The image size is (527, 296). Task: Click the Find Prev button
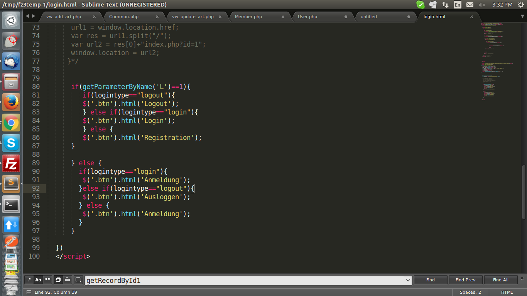coord(465,280)
